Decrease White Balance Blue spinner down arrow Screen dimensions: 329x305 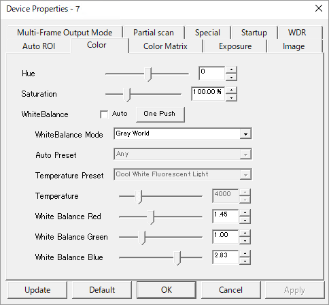245,261
